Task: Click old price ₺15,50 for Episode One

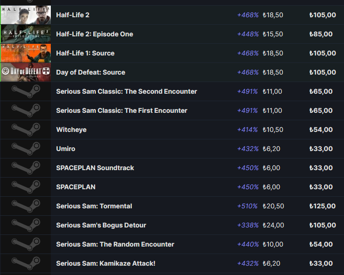Action: [273, 34]
